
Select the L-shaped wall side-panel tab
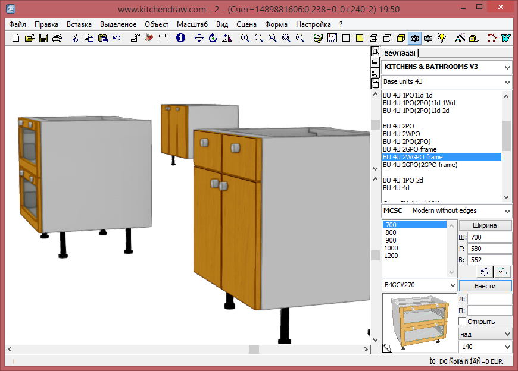click(x=375, y=62)
